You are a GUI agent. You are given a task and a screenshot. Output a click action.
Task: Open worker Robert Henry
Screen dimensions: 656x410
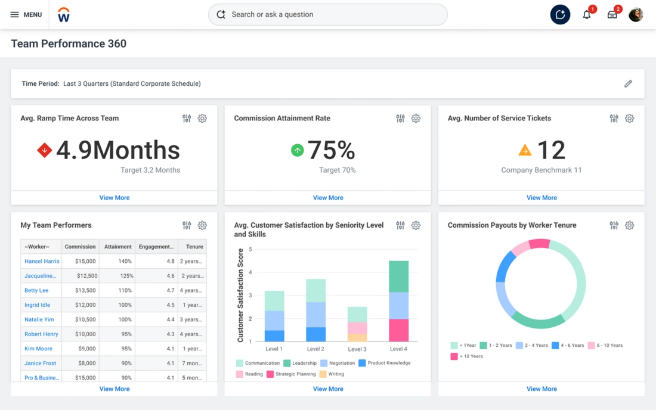tap(41, 334)
